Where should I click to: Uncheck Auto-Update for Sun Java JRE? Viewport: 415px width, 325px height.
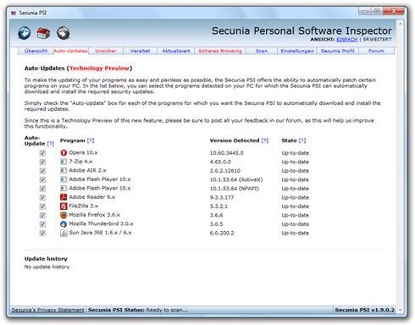point(42,233)
